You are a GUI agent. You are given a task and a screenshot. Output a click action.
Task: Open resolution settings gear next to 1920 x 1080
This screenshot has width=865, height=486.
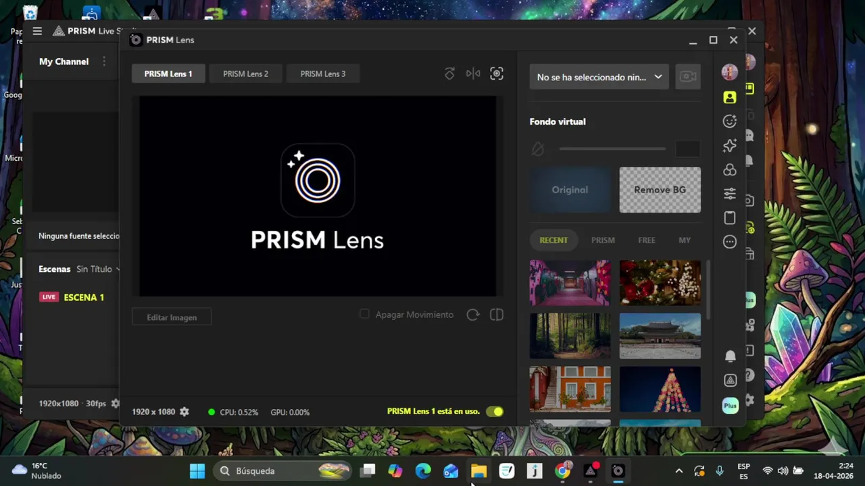click(x=184, y=412)
